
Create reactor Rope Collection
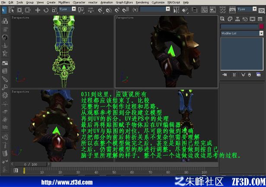[x=5, y=45]
